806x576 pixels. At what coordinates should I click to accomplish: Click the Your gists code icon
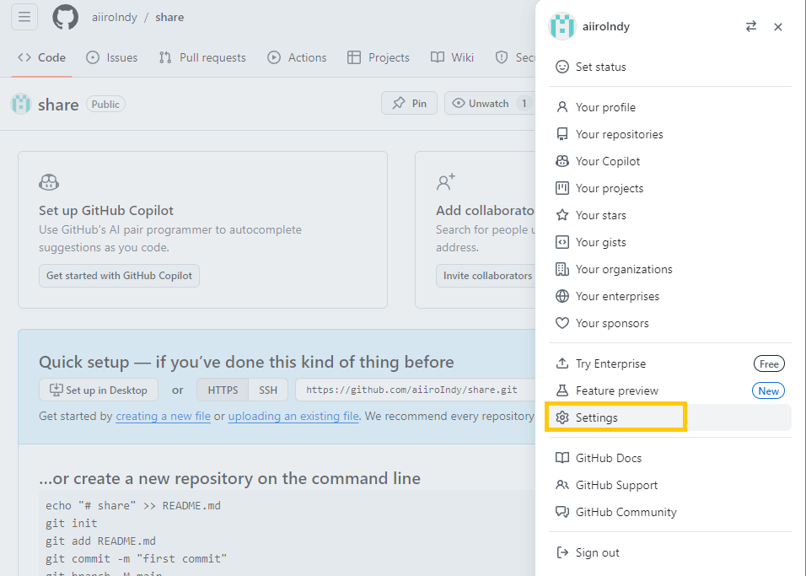click(562, 242)
